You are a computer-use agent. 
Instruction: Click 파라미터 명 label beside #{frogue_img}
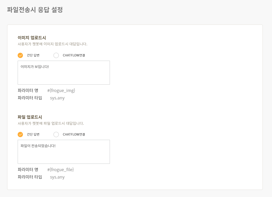[x=28, y=90]
